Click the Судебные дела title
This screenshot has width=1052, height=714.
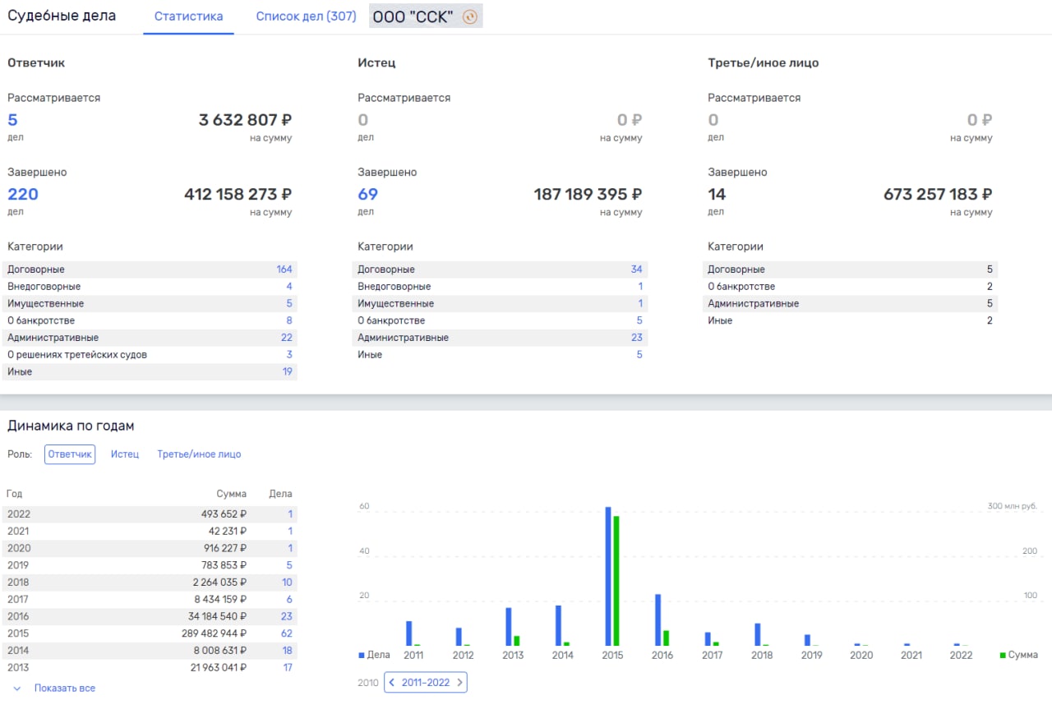pos(62,16)
